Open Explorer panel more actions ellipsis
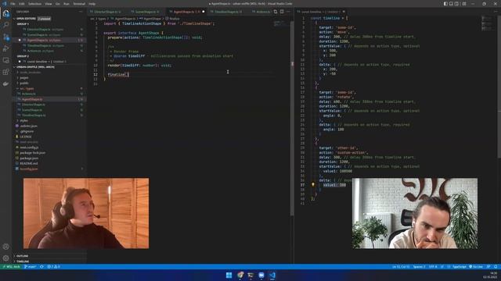This screenshot has width=501, height=281. (x=81, y=12)
